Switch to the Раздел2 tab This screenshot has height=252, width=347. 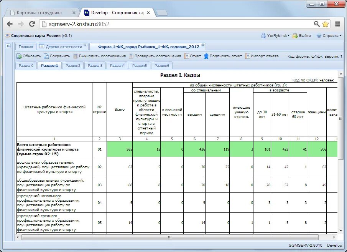(73, 65)
